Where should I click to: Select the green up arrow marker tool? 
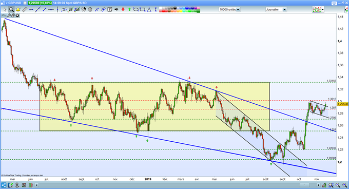129,10
